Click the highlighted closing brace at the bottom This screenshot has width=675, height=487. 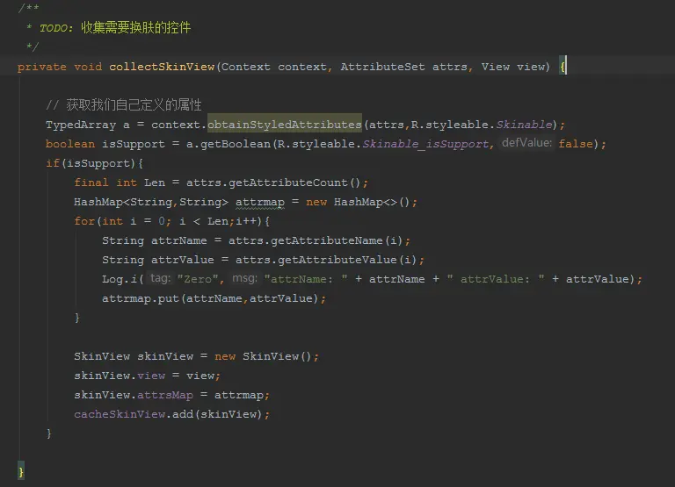coord(21,472)
